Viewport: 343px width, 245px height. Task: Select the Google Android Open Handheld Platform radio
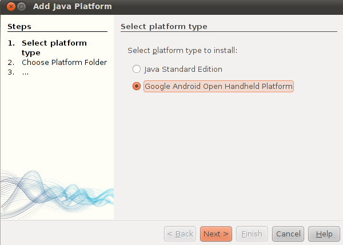coord(137,86)
